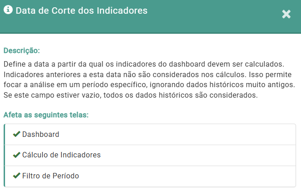This screenshot has width=301, height=193.
Task: Click the sentence starting 'Define a data'
Action: tap(91, 63)
